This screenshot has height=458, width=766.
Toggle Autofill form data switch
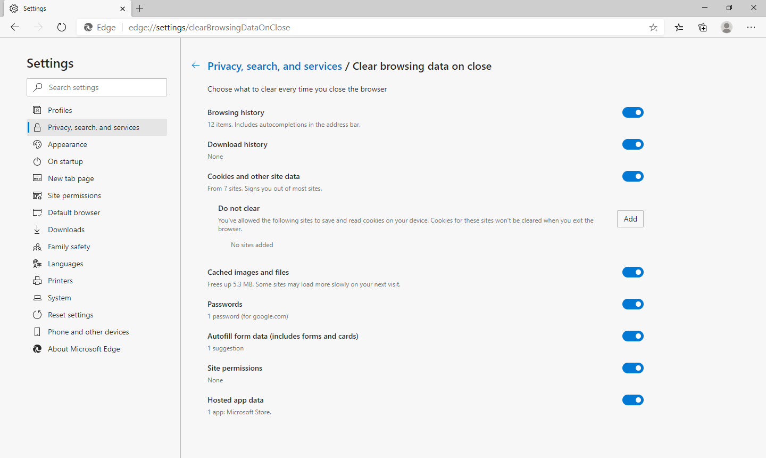coord(633,336)
